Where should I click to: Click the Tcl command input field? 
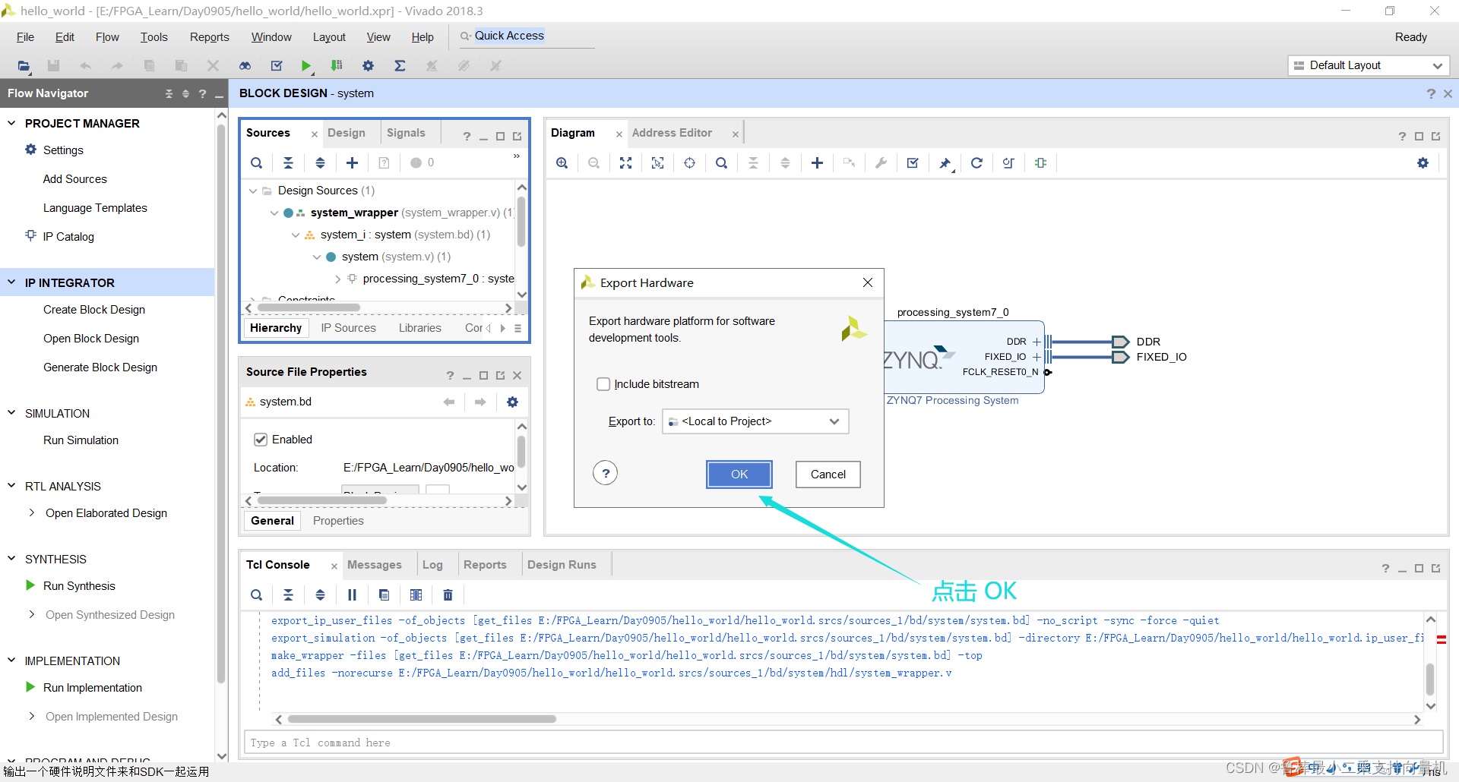843,743
